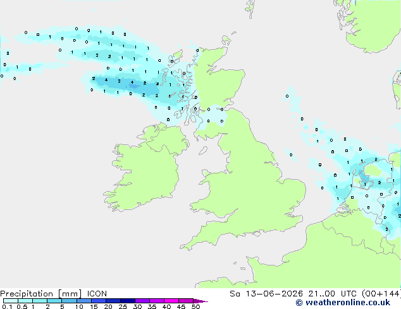
Task: Click the legend label "10"
Action: 79,306
